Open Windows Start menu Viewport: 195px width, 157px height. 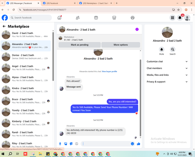[3, 154]
